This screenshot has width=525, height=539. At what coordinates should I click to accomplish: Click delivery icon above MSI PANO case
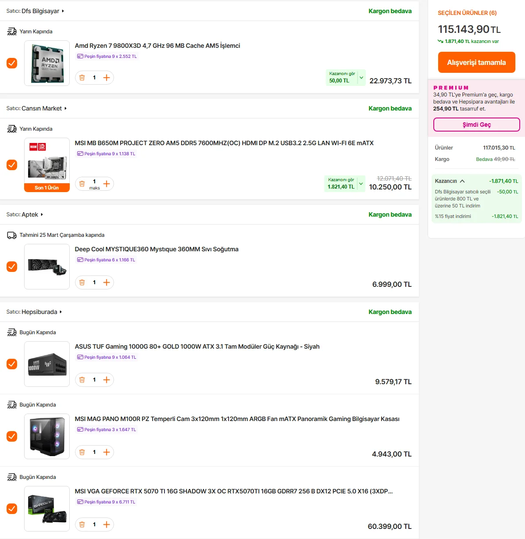pyautogui.click(x=12, y=405)
